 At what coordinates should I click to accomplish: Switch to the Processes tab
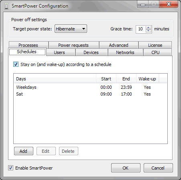[28, 45]
